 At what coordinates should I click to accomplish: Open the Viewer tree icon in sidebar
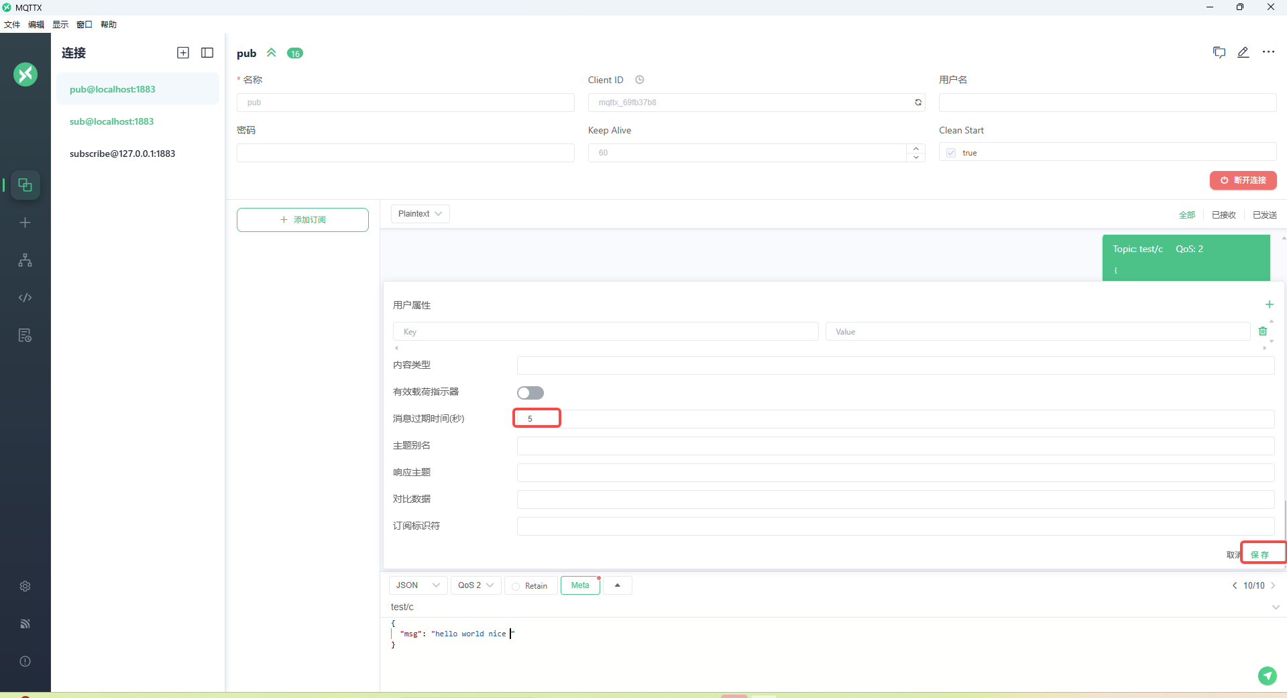25,260
